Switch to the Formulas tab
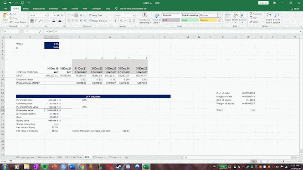 (x=53, y=9)
